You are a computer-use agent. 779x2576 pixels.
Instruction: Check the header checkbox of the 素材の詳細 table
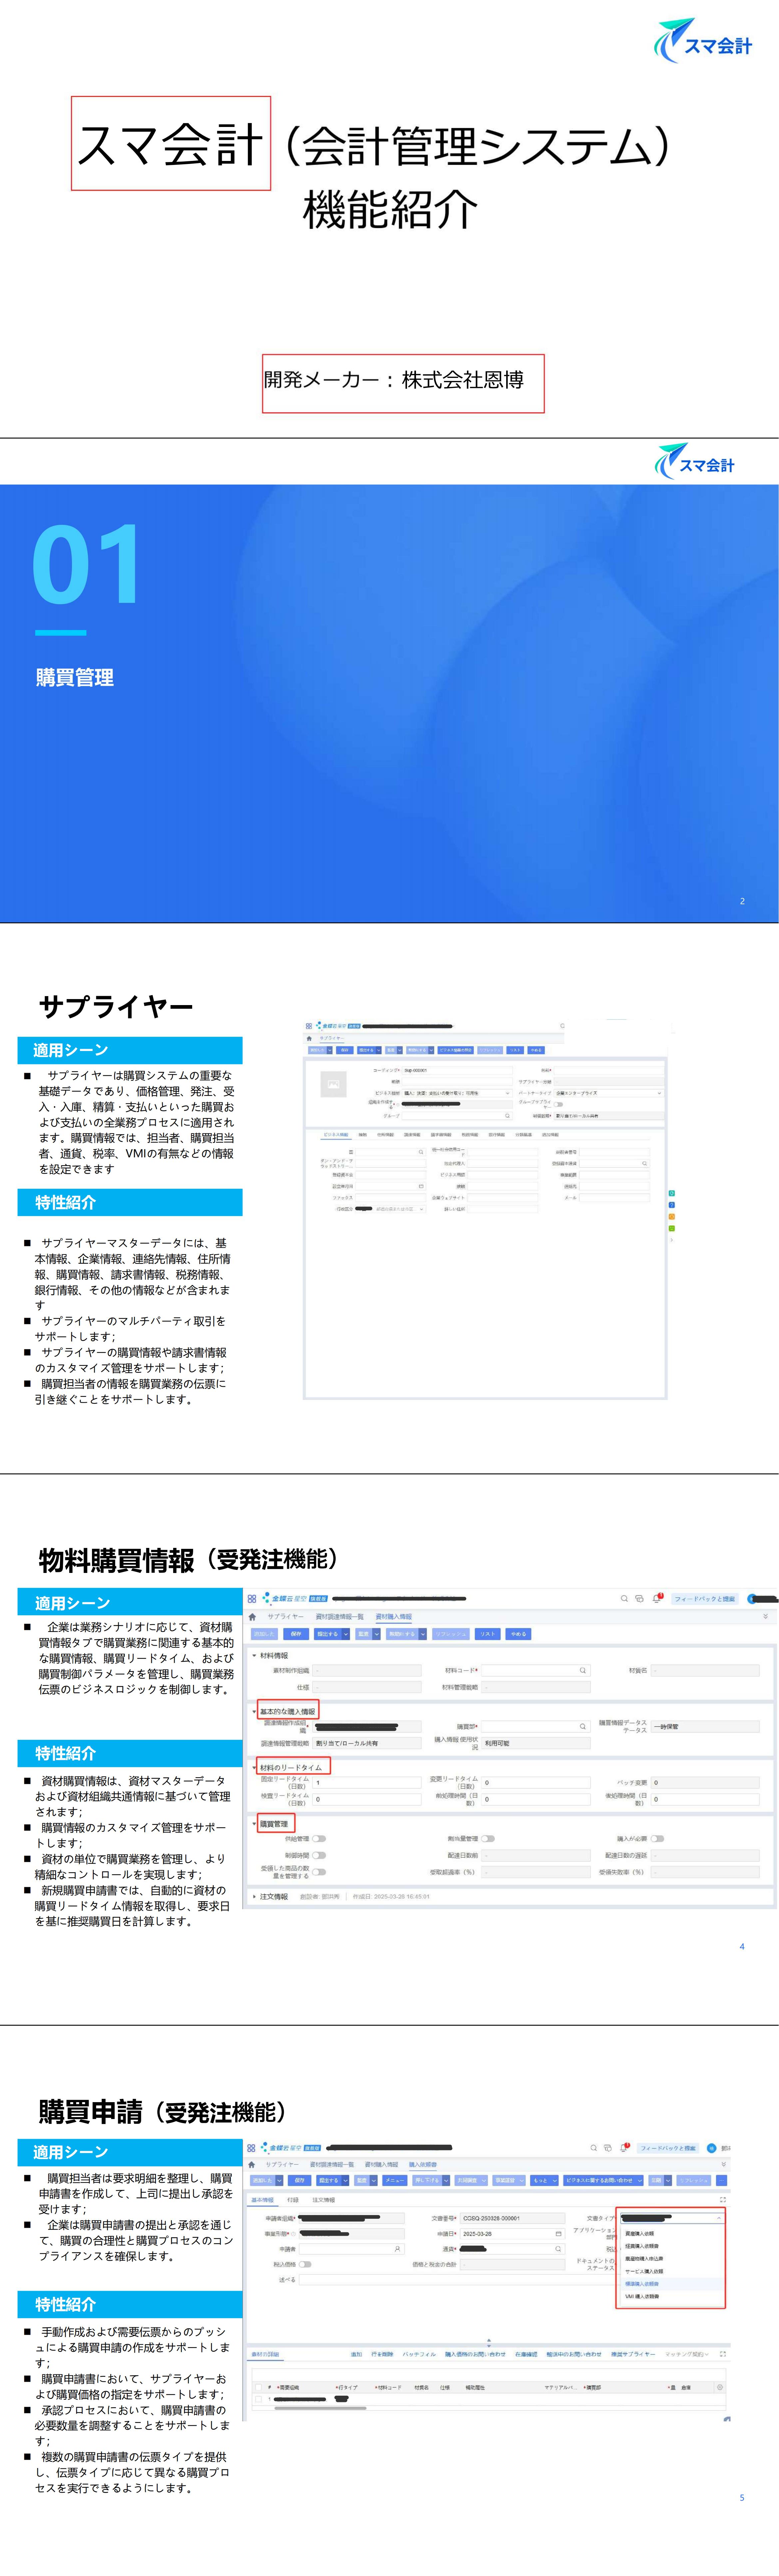259,2387
